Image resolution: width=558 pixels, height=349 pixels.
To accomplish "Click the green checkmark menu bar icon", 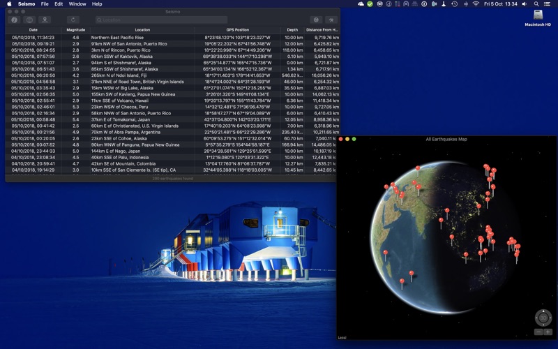I will tap(370, 4).
